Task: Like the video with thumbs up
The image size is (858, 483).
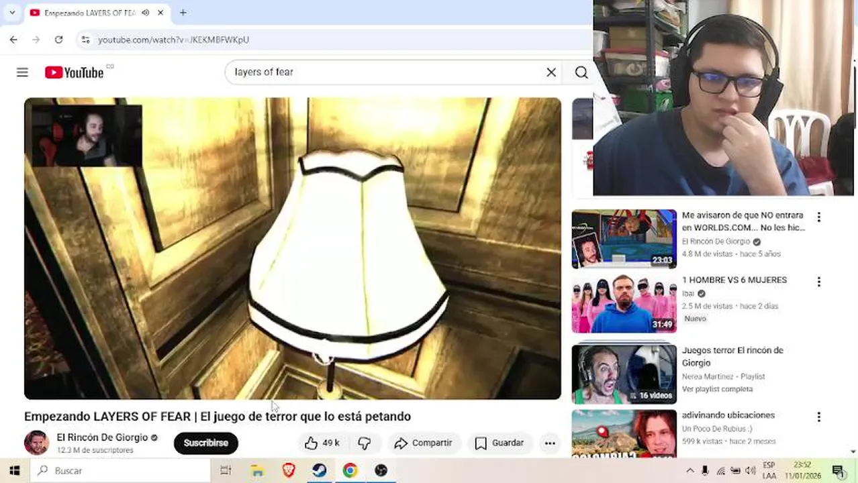Action: 322,443
